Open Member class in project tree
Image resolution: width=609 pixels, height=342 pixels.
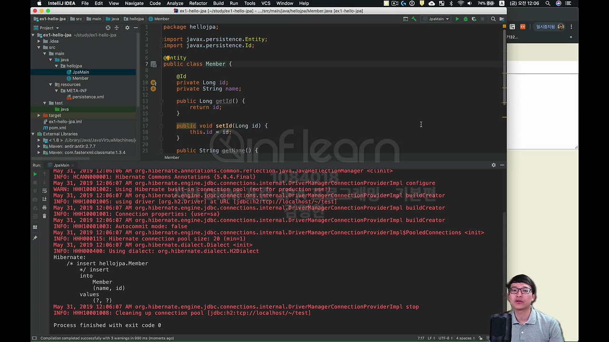pyautogui.click(x=80, y=78)
